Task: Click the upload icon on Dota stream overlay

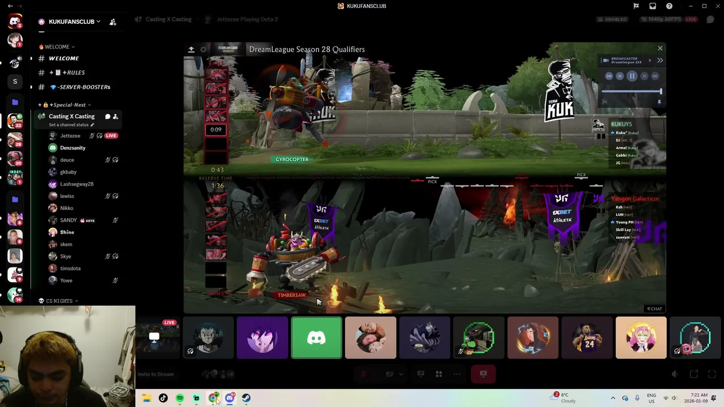Action: [191, 50]
